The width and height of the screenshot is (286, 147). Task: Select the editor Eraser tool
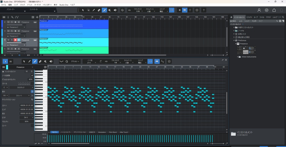click(40, 61)
